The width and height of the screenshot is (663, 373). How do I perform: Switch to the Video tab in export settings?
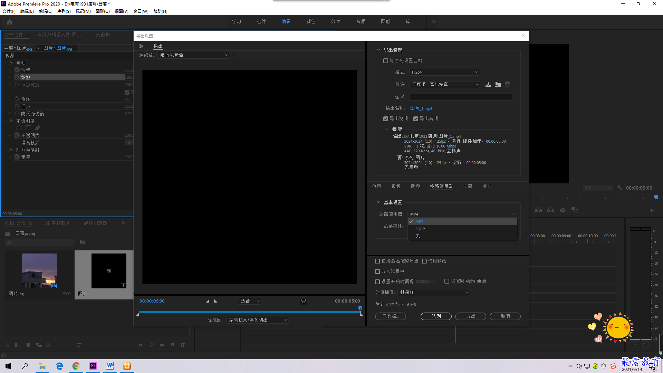pos(396,186)
